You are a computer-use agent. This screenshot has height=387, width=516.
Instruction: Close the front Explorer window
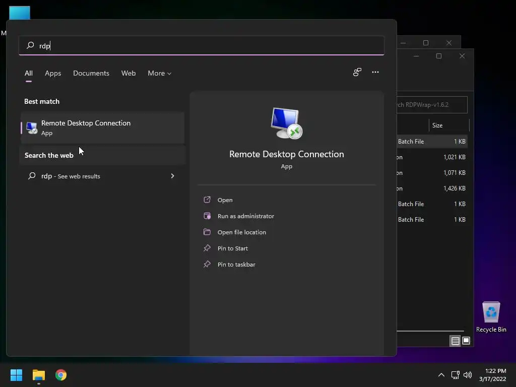point(462,56)
